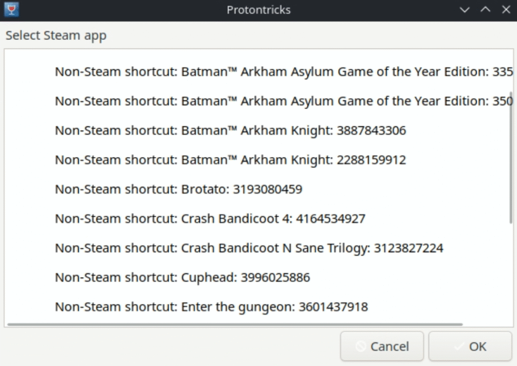The image size is (517, 366).
Task: Pick Crash Bandicoot 4: 4164534927
Action: [210, 219]
